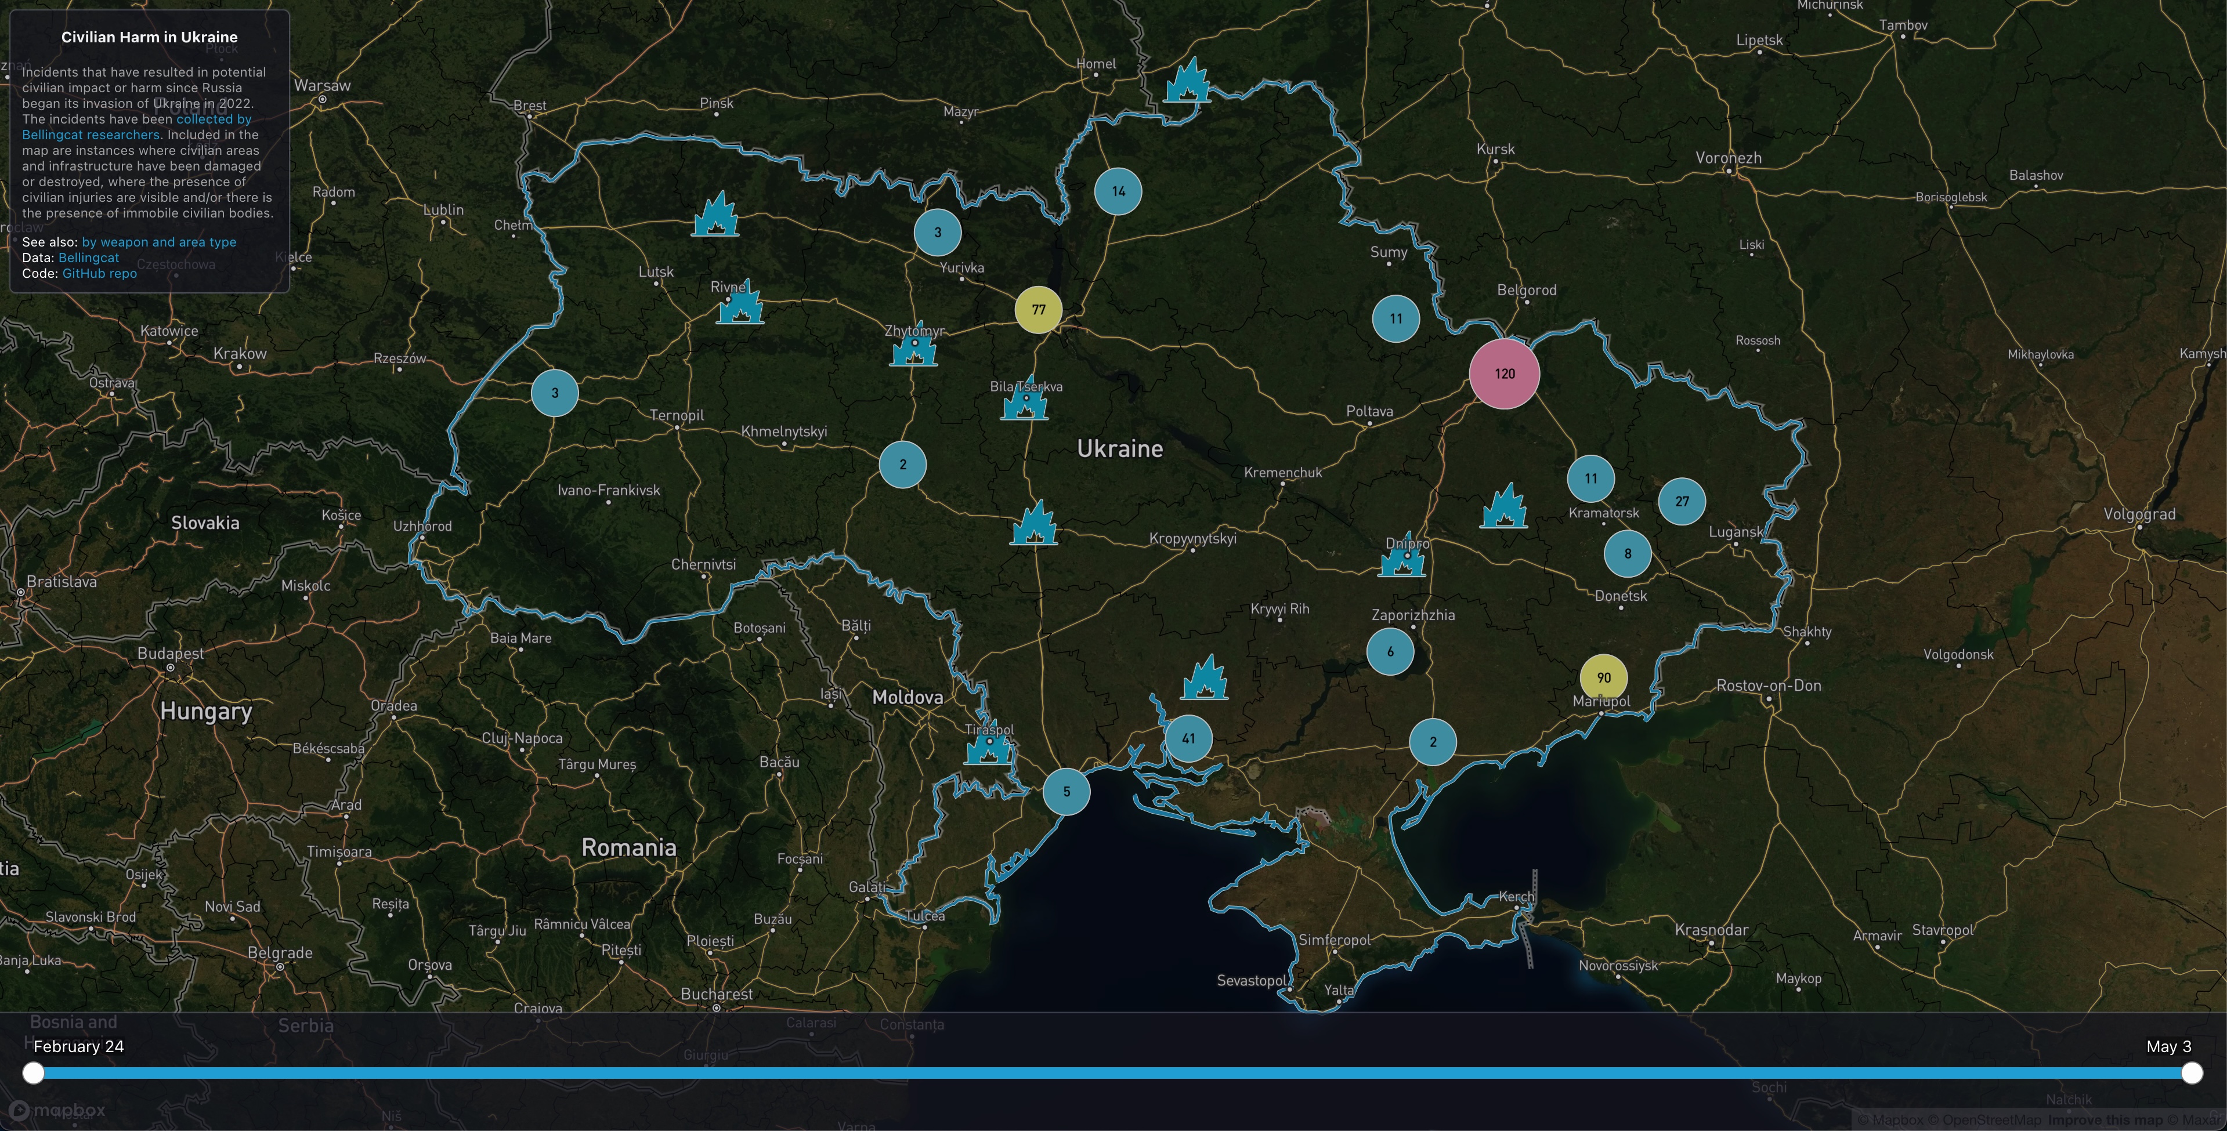Expand the pink 120 incident cluster

coord(1504,374)
